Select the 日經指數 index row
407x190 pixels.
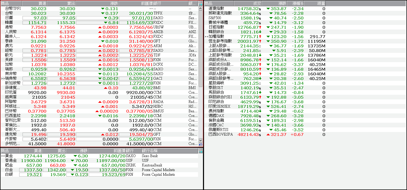(305, 27)
